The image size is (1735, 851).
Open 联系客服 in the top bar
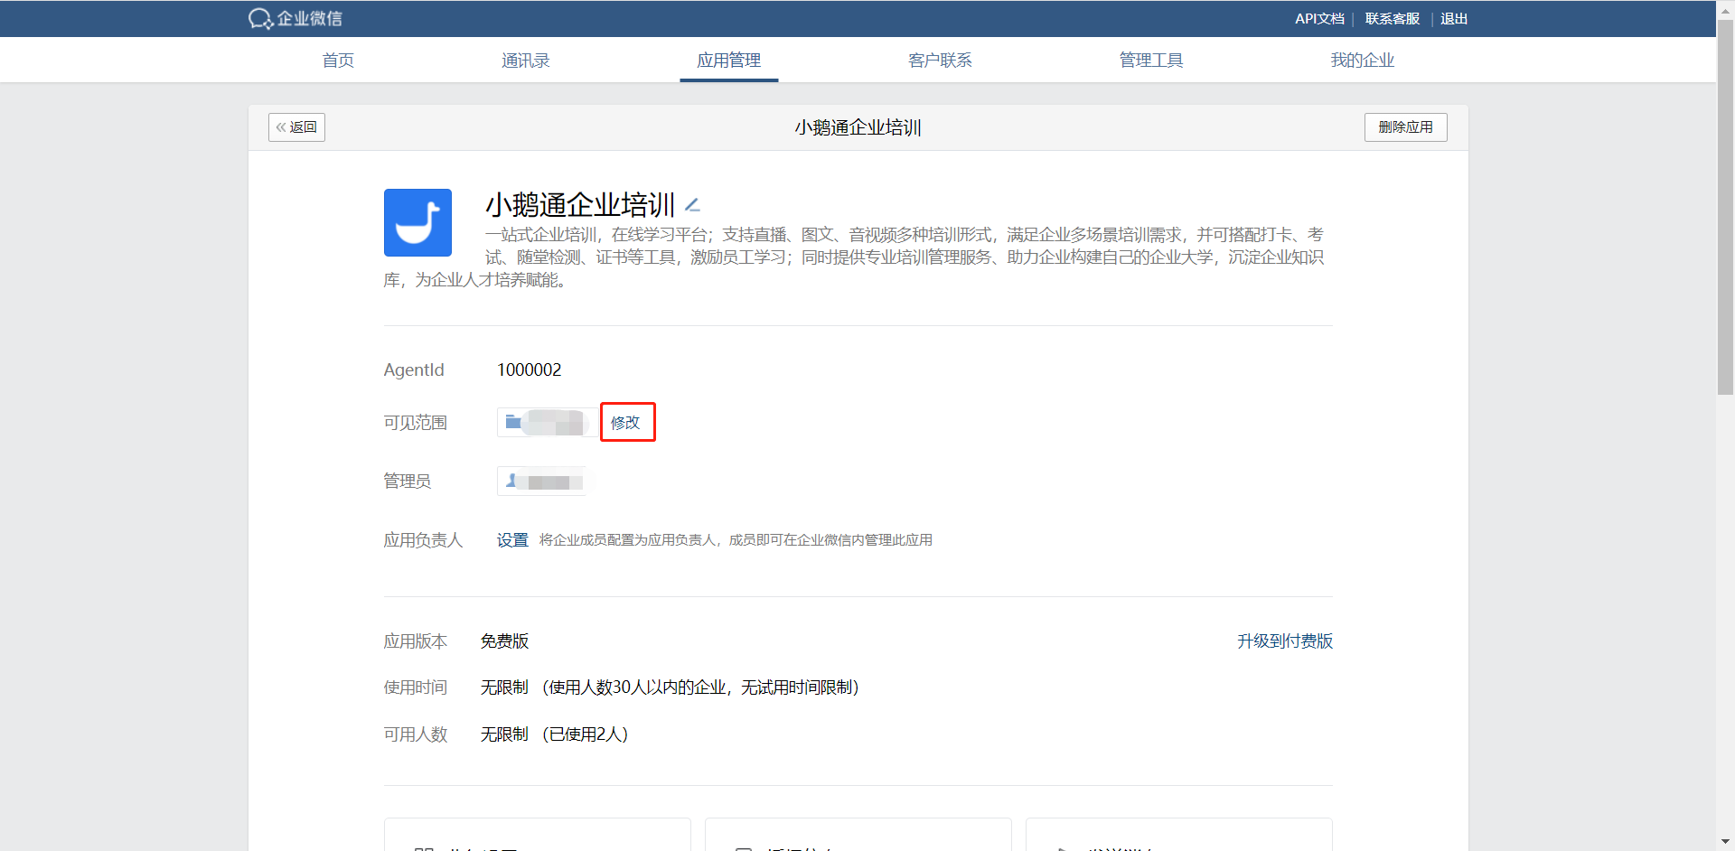tap(1392, 18)
